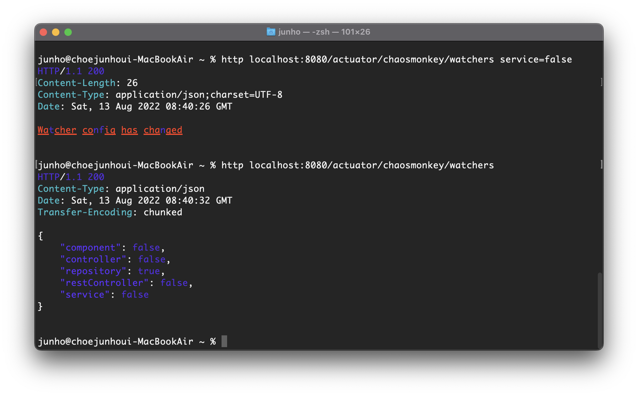Click the chunked header value
Screen dimensions: 638x396
coord(163,212)
